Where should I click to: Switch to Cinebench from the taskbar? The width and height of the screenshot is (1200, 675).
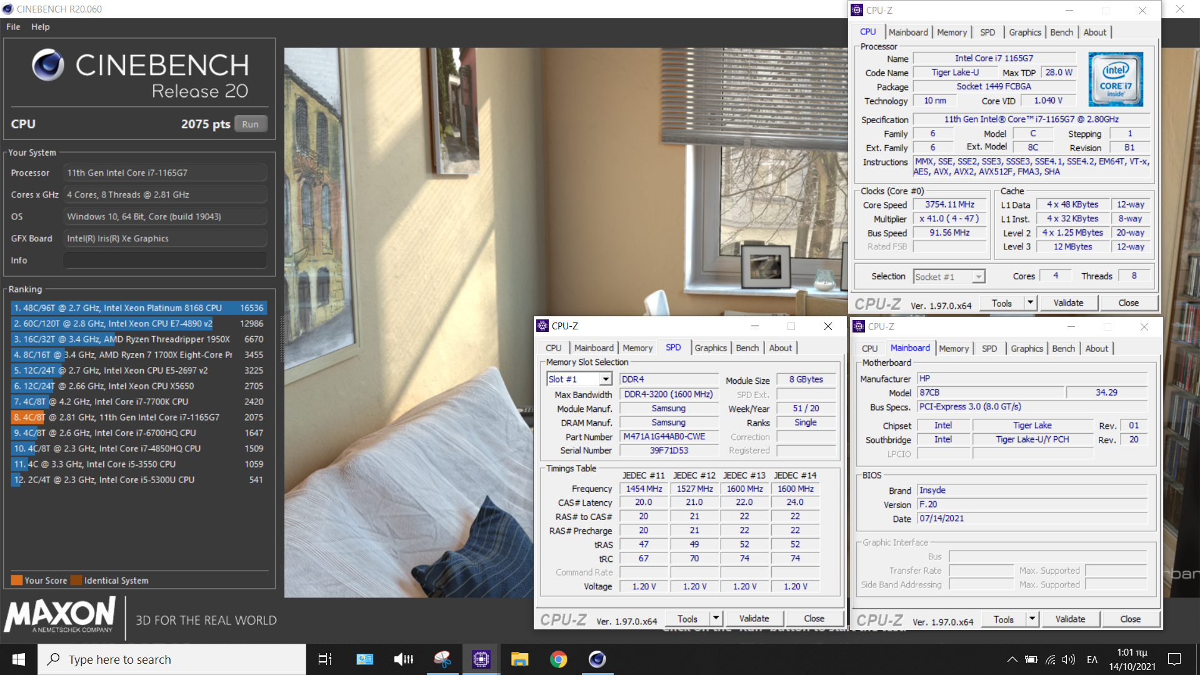click(x=597, y=659)
